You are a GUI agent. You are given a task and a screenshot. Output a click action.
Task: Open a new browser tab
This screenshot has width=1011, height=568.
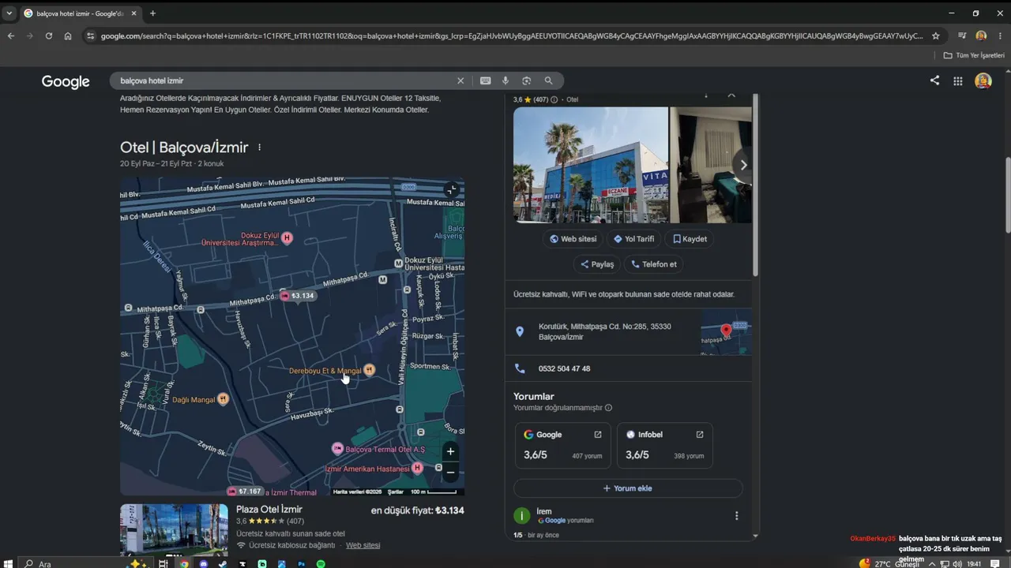(152, 13)
